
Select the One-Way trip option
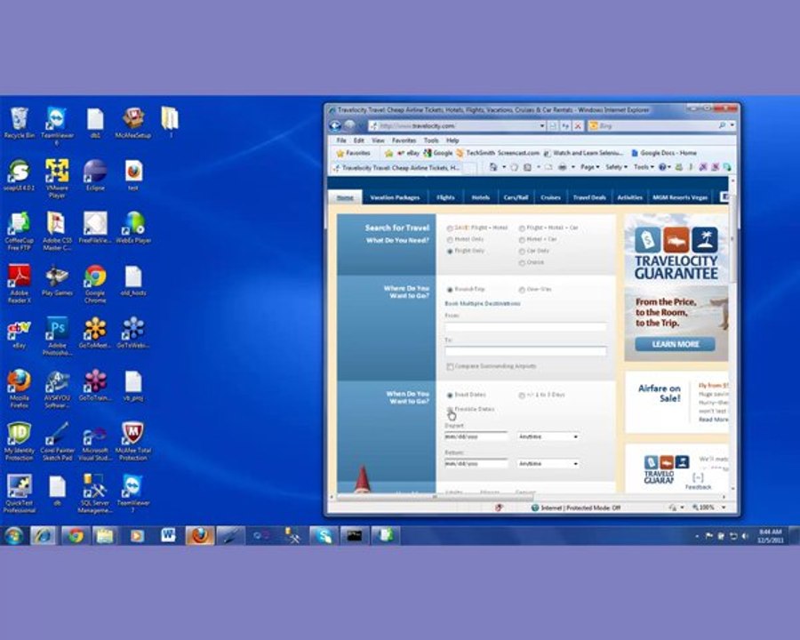pos(522,290)
